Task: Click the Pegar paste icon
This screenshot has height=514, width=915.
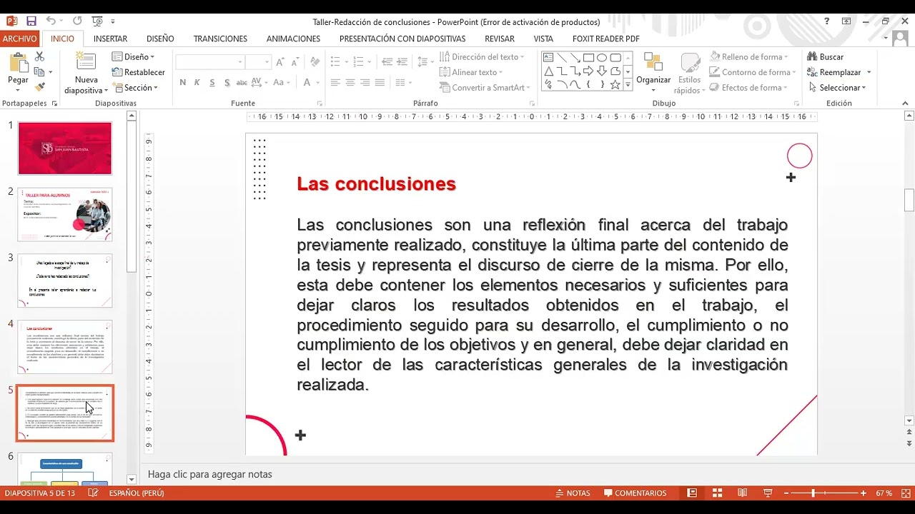Action: point(18,64)
